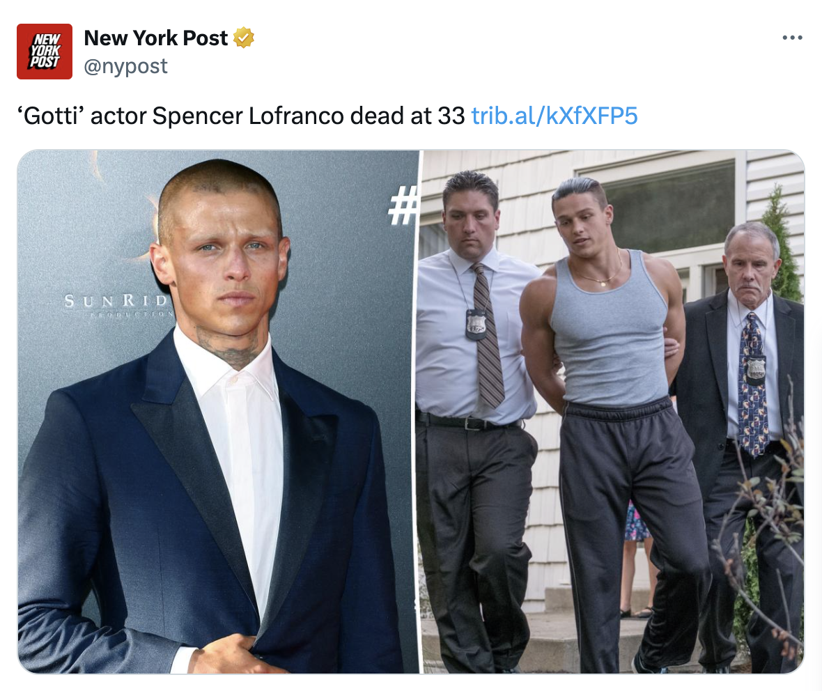Click the police badge on the white-shirted officer
Image resolution: width=822 pixels, height=691 pixels.
pyautogui.click(x=475, y=325)
